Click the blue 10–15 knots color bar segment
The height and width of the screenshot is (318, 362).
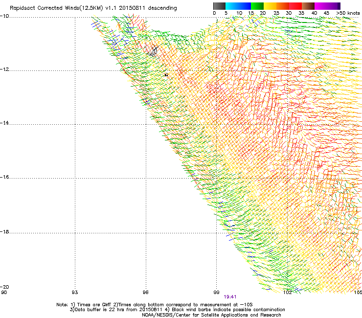(245, 6)
